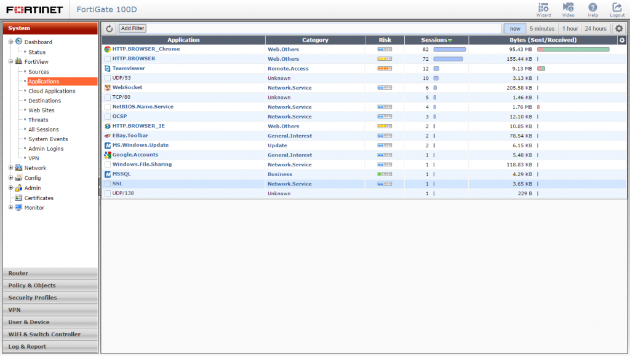Viewport: 630px width, 356px height.
Task: Open the Video tutorials icon
Action: [568, 9]
